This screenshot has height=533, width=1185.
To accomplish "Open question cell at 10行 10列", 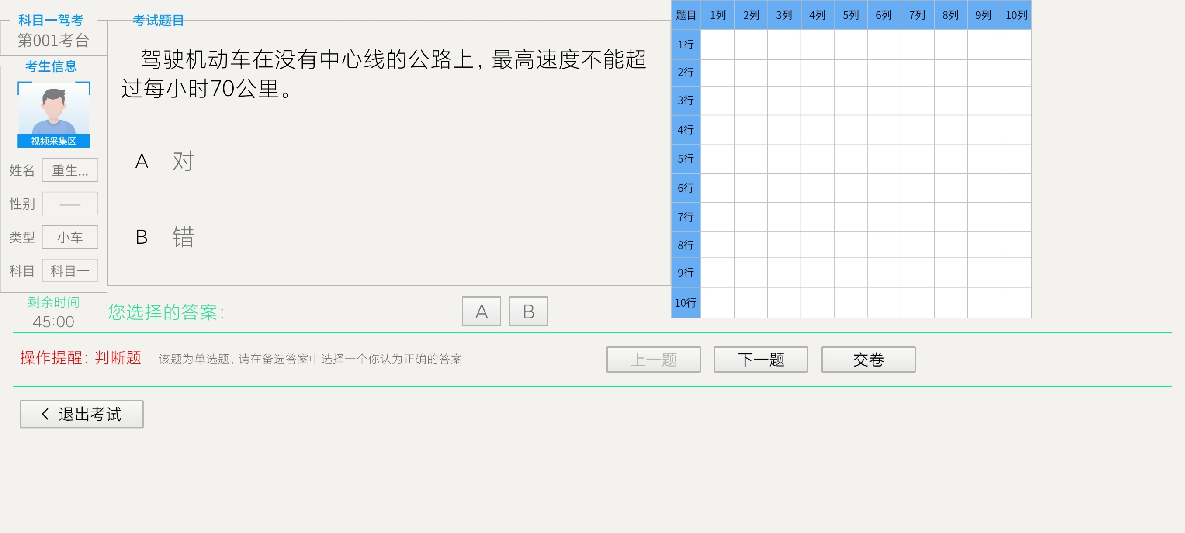I will [1016, 303].
